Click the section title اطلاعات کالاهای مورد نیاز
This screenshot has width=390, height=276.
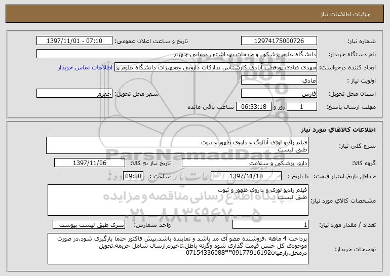338,130
